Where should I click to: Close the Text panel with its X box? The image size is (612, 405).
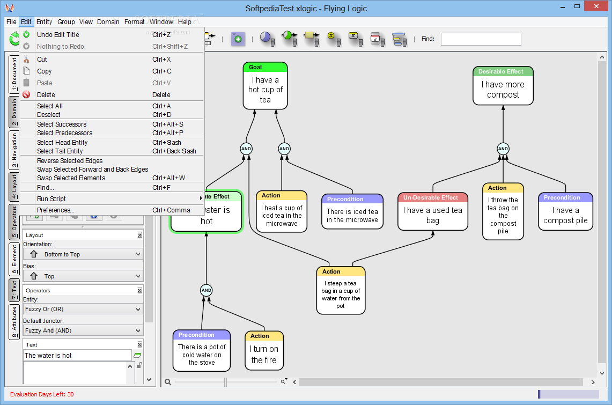(x=140, y=345)
